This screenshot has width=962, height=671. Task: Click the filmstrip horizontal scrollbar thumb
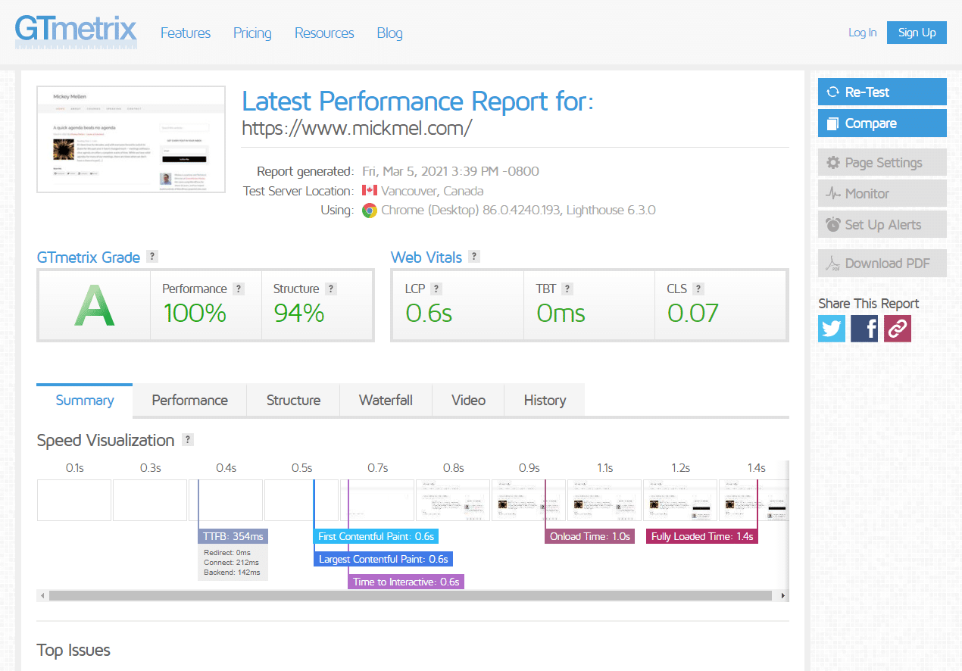click(x=411, y=596)
